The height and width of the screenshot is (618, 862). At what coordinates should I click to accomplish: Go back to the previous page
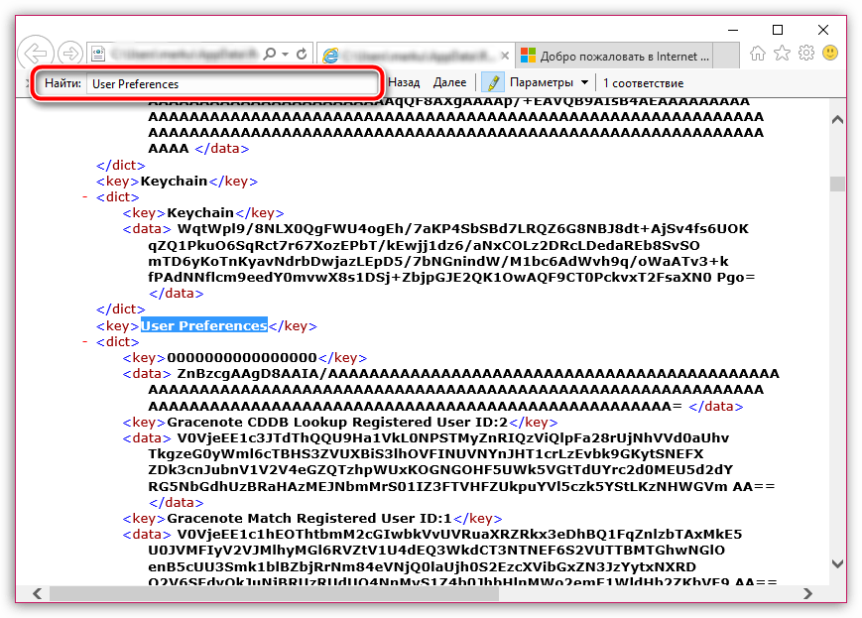pos(37,53)
